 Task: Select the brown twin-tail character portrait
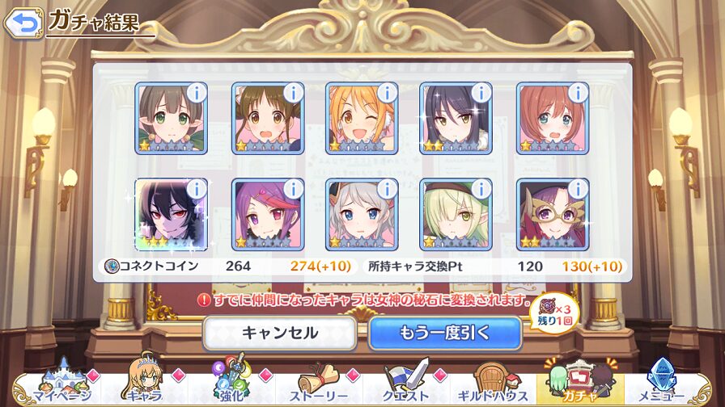coord(268,118)
